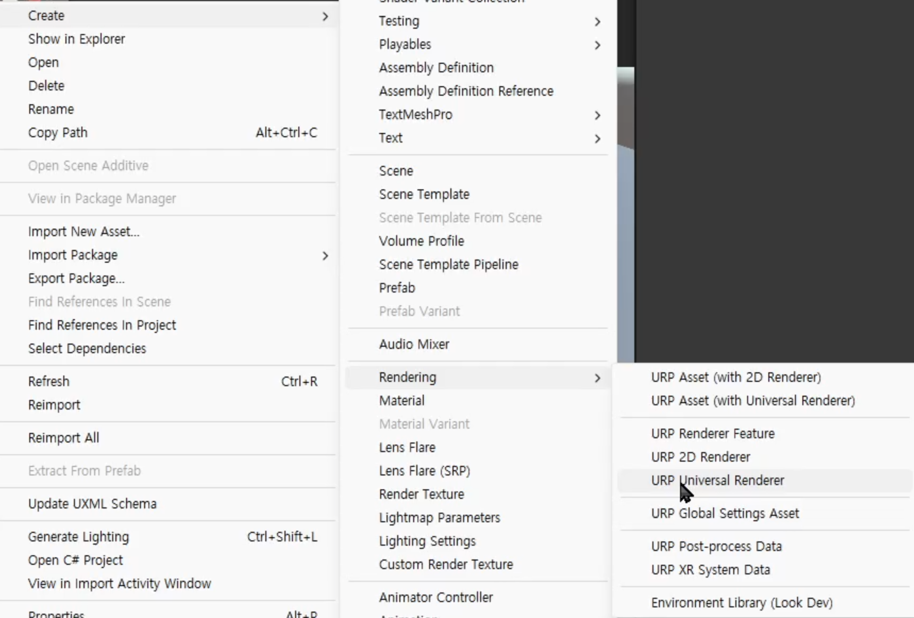Create an Audio Mixer
Screen dimensions: 914x618
pyautogui.click(x=477, y=345)
